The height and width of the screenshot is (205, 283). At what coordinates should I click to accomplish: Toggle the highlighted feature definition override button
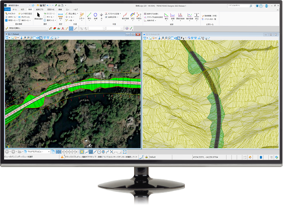72,28
